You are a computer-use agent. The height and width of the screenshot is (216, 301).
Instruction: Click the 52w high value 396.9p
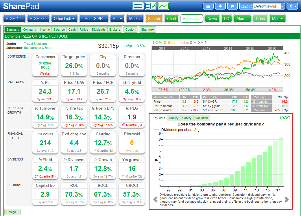pyautogui.click(x=283, y=97)
